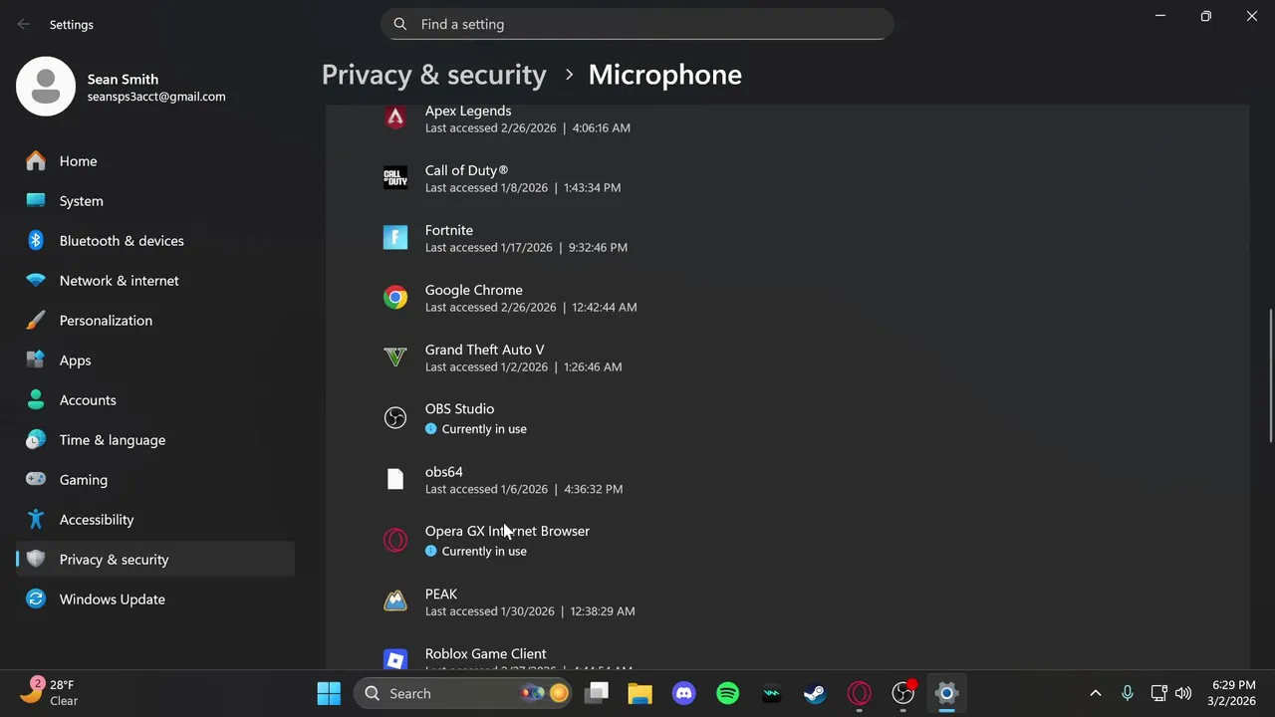Click the taskbar Search box
Viewport: 1275px width, 717px height.
[x=464, y=693]
